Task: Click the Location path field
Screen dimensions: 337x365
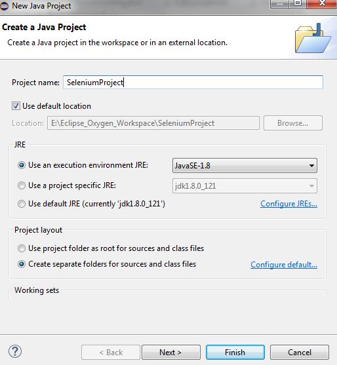Action: coord(153,123)
